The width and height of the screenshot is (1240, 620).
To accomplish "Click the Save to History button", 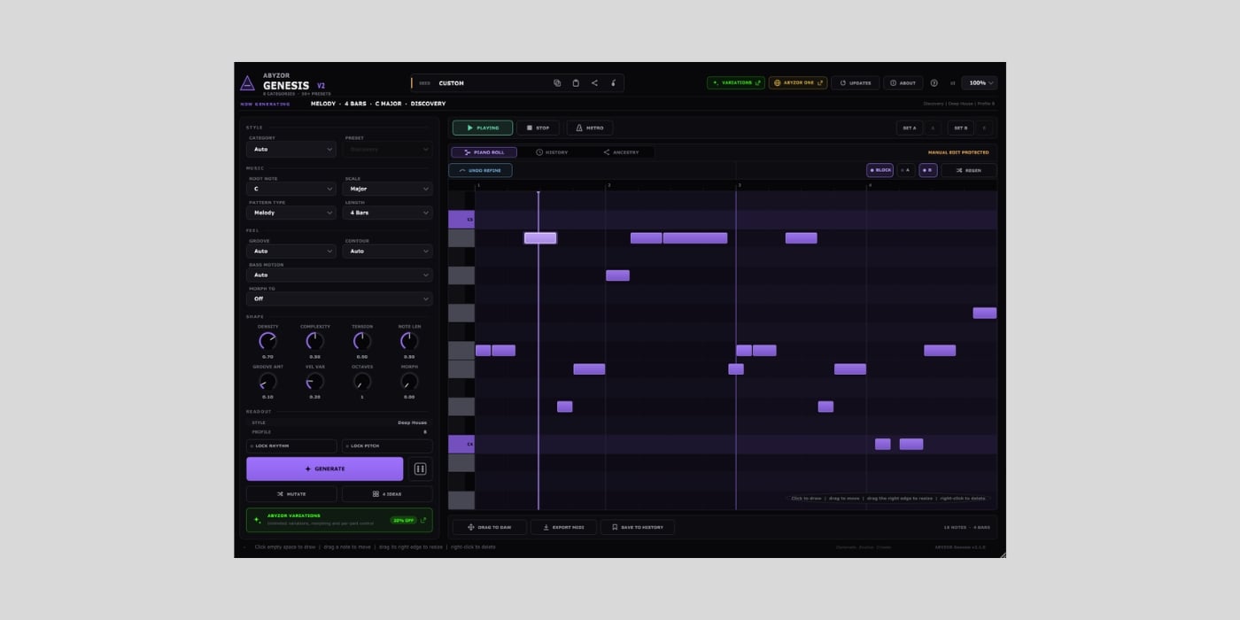I will pyautogui.click(x=638, y=527).
